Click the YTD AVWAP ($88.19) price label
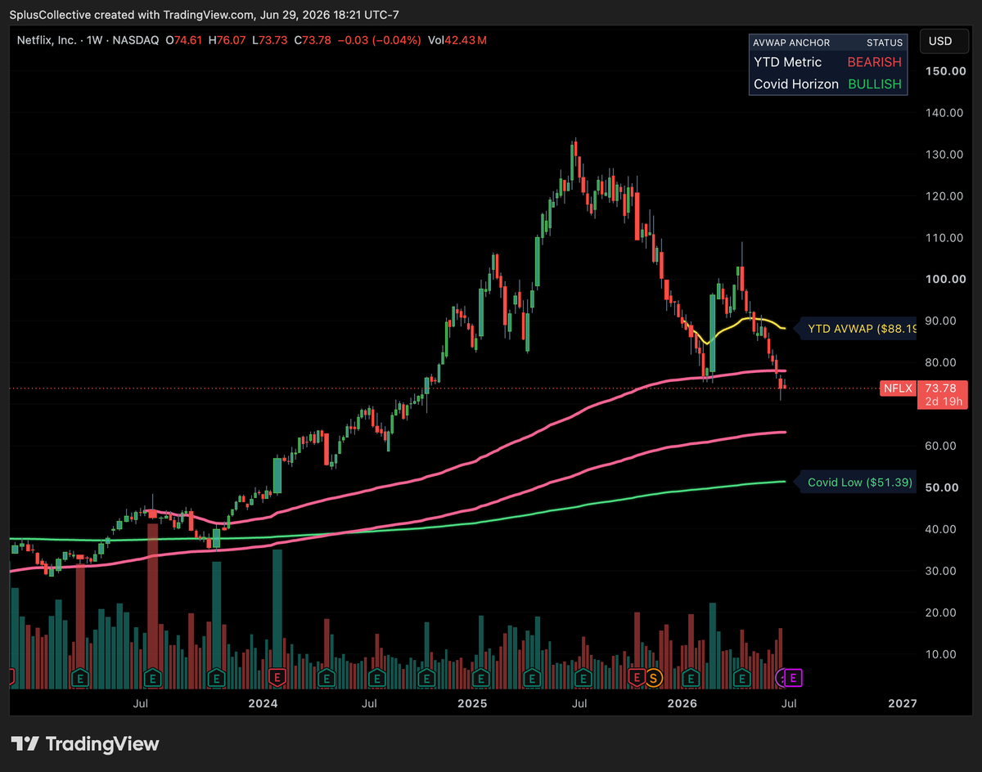 point(854,329)
